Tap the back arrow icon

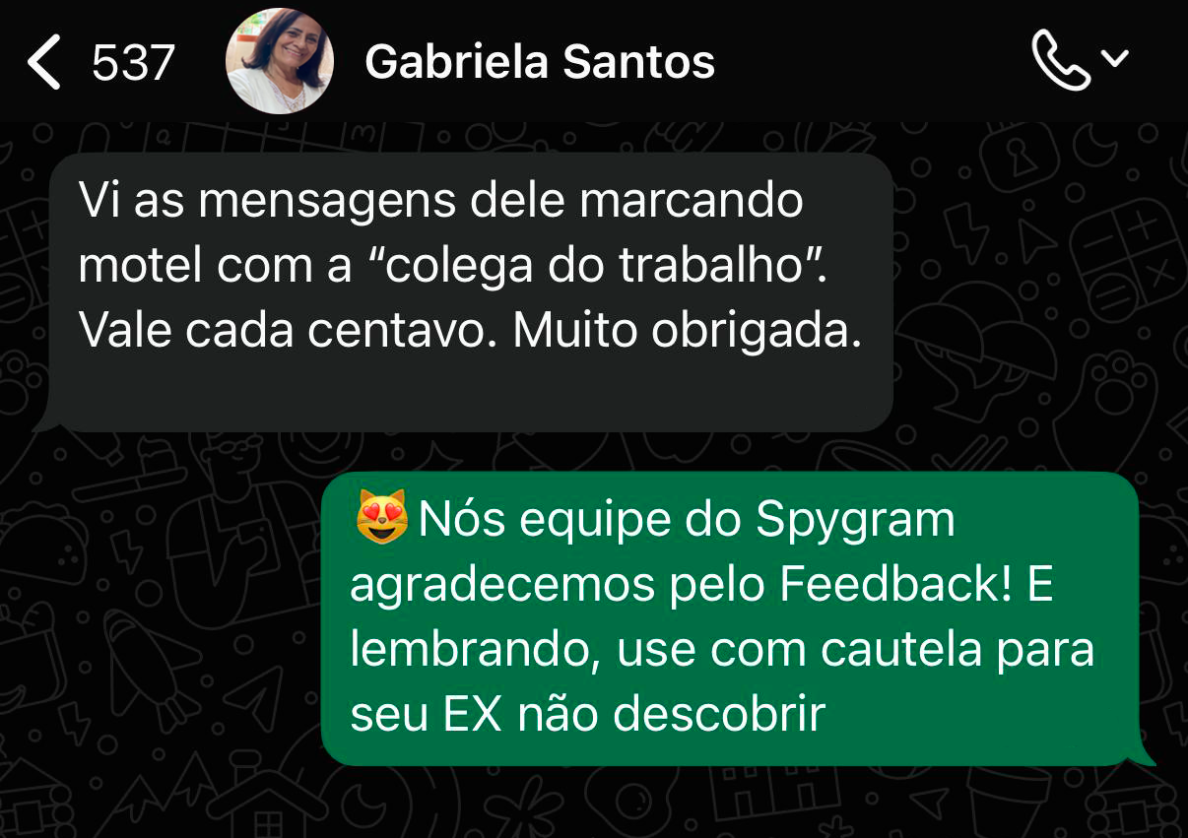(x=43, y=62)
